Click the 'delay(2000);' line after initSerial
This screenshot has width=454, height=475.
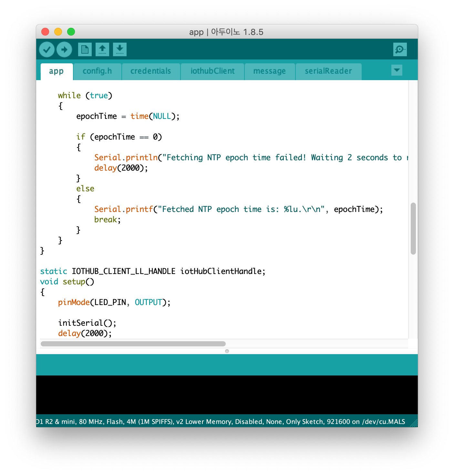85,333
